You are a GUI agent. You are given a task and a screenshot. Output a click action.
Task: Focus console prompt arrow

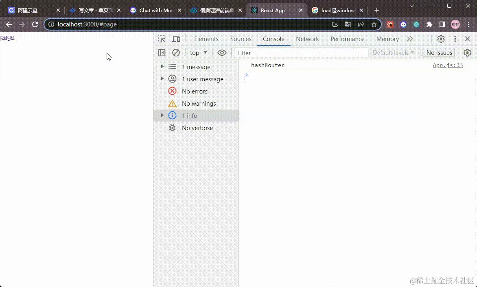pos(246,74)
